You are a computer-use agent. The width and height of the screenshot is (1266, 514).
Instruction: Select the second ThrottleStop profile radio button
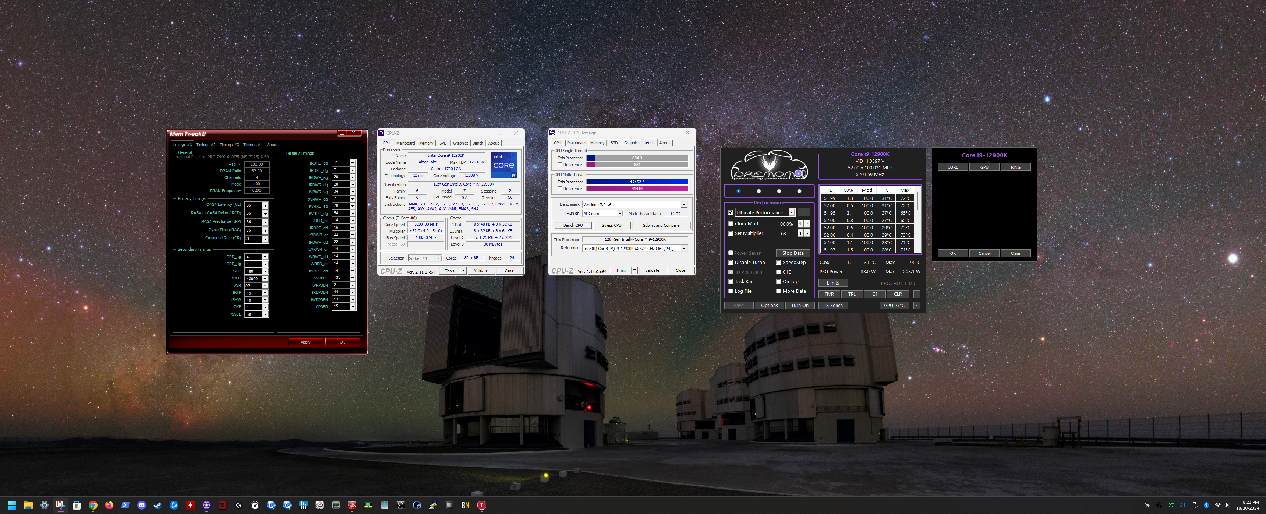point(759,191)
